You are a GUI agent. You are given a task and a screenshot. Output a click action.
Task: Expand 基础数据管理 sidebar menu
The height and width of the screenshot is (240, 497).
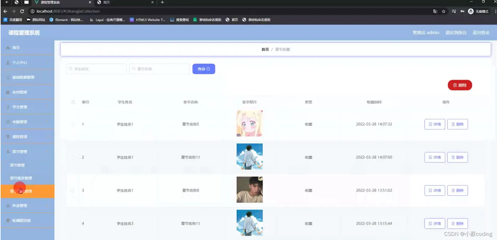[x=27, y=77]
